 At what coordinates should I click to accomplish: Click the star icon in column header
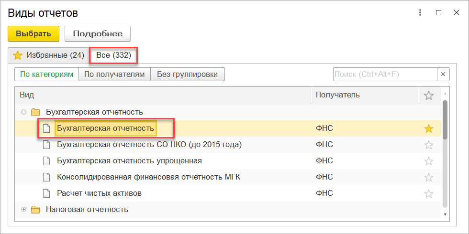429,96
